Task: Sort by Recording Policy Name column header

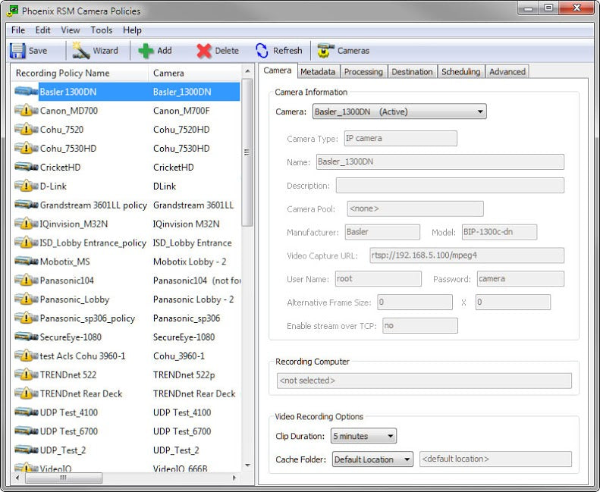Action: coord(63,73)
